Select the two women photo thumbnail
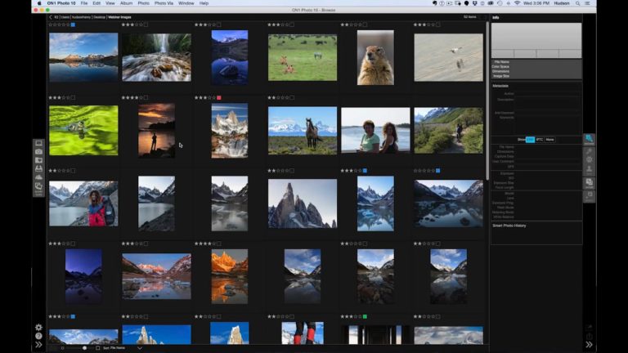Image resolution: width=628 pixels, height=353 pixels. [x=375, y=131]
